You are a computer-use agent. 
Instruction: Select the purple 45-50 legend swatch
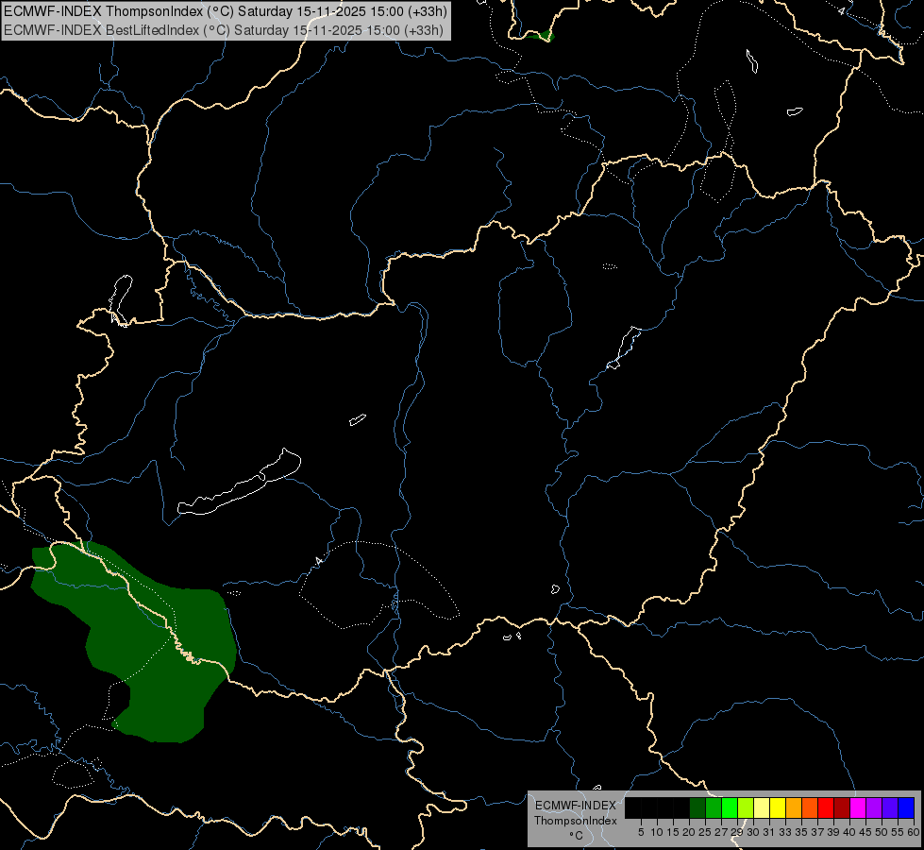pyautogui.click(x=874, y=808)
